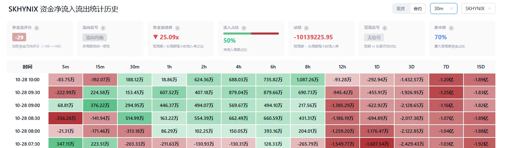Switch to 现货 mode

pos(401,8)
